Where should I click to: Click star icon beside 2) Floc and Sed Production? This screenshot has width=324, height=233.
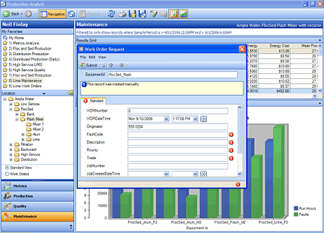[5, 49]
